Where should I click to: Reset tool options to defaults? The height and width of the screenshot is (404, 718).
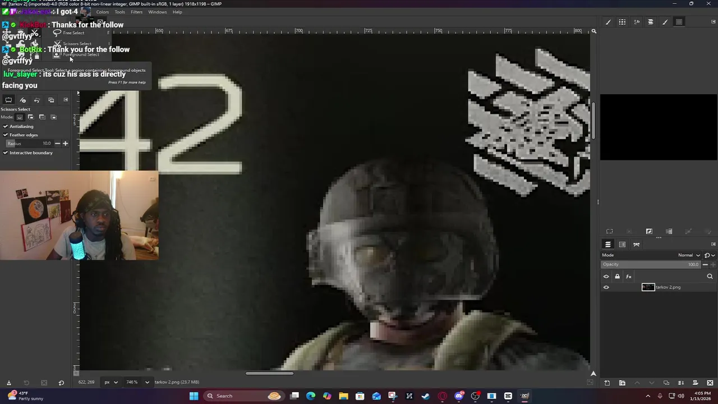pyautogui.click(x=61, y=383)
